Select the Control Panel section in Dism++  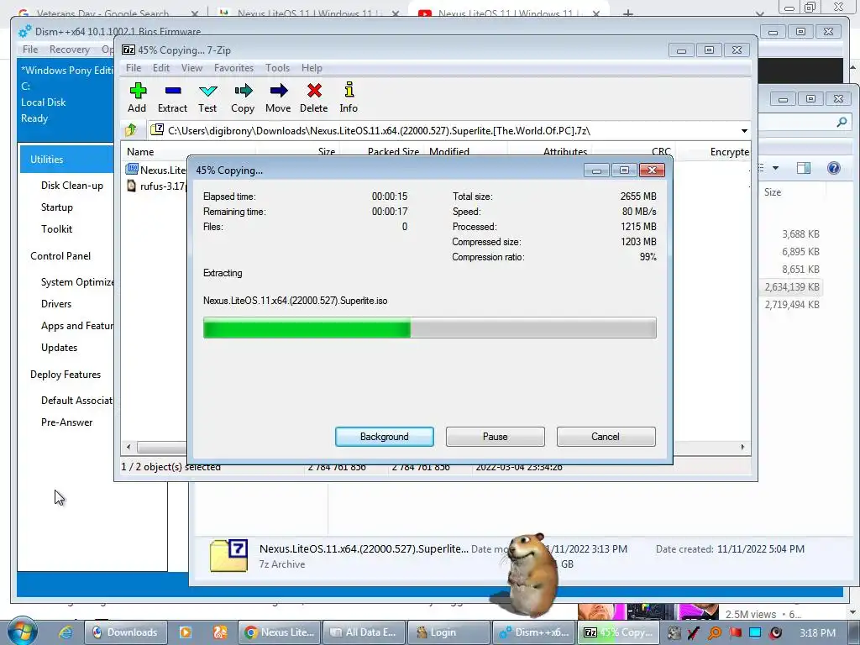click(60, 256)
